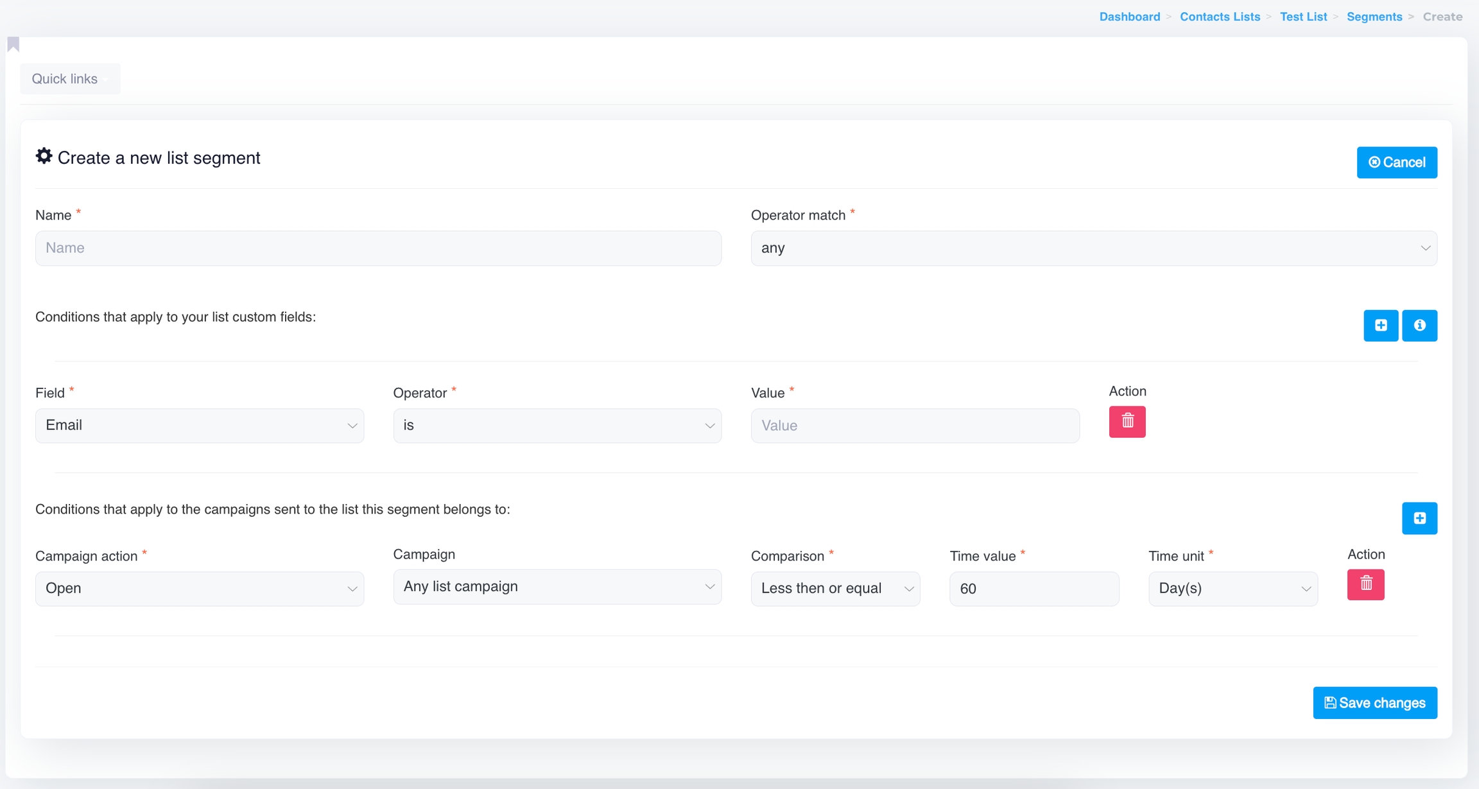Add a new campaign condition
This screenshot has height=789, width=1479.
click(x=1419, y=518)
